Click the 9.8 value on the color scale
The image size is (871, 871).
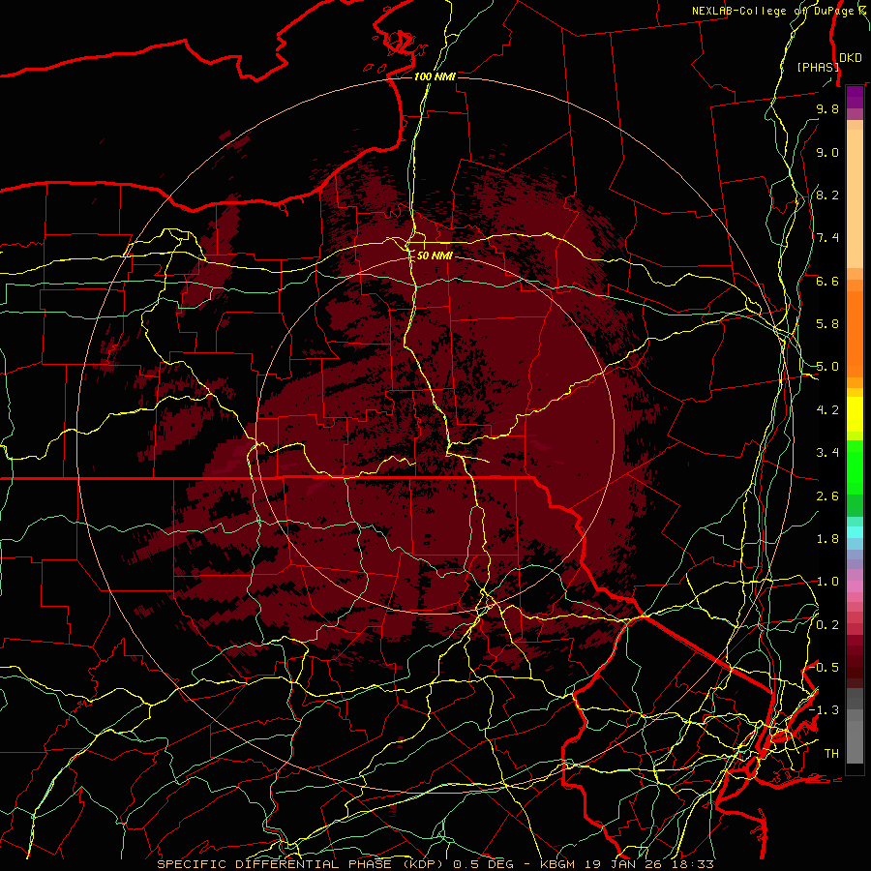pyautogui.click(x=827, y=108)
